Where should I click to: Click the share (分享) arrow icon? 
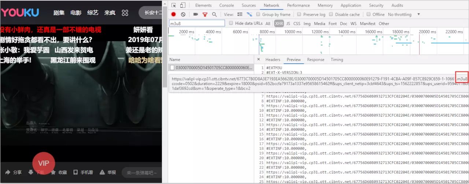pyautogui.click(x=8, y=172)
